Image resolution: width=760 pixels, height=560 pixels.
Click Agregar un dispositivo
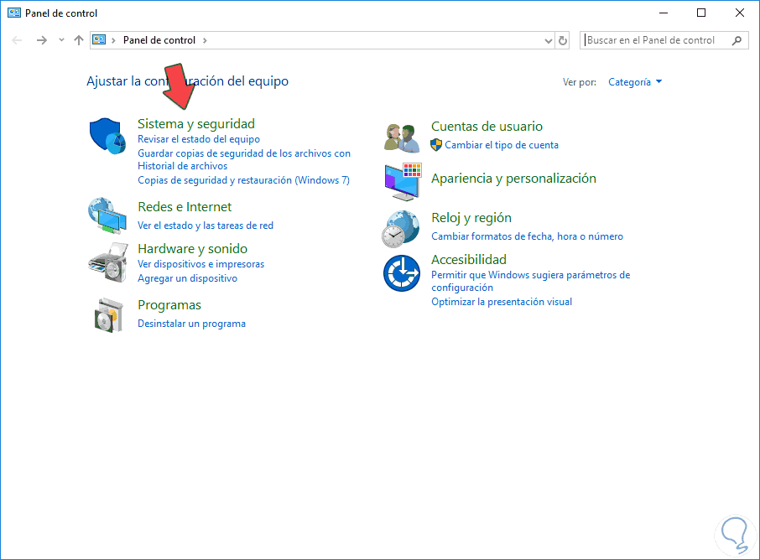coord(188,278)
